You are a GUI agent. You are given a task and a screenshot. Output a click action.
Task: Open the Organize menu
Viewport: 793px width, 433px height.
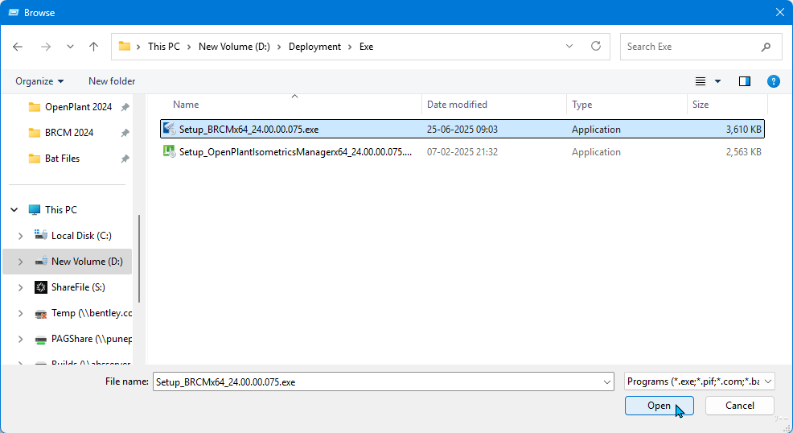(39, 81)
